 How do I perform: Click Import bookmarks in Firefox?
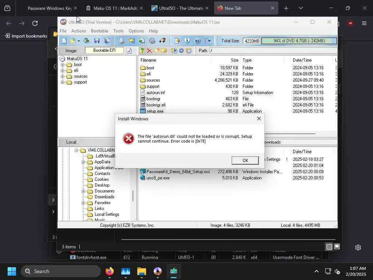pos(26,36)
